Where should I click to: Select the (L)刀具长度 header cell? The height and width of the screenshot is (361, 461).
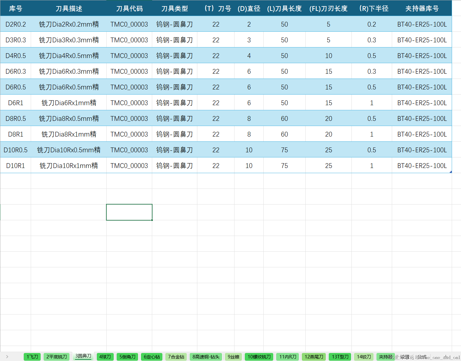pyautogui.click(x=284, y=8)
